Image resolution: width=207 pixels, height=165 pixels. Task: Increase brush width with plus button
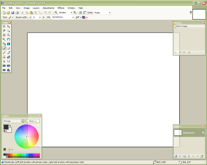43,17
